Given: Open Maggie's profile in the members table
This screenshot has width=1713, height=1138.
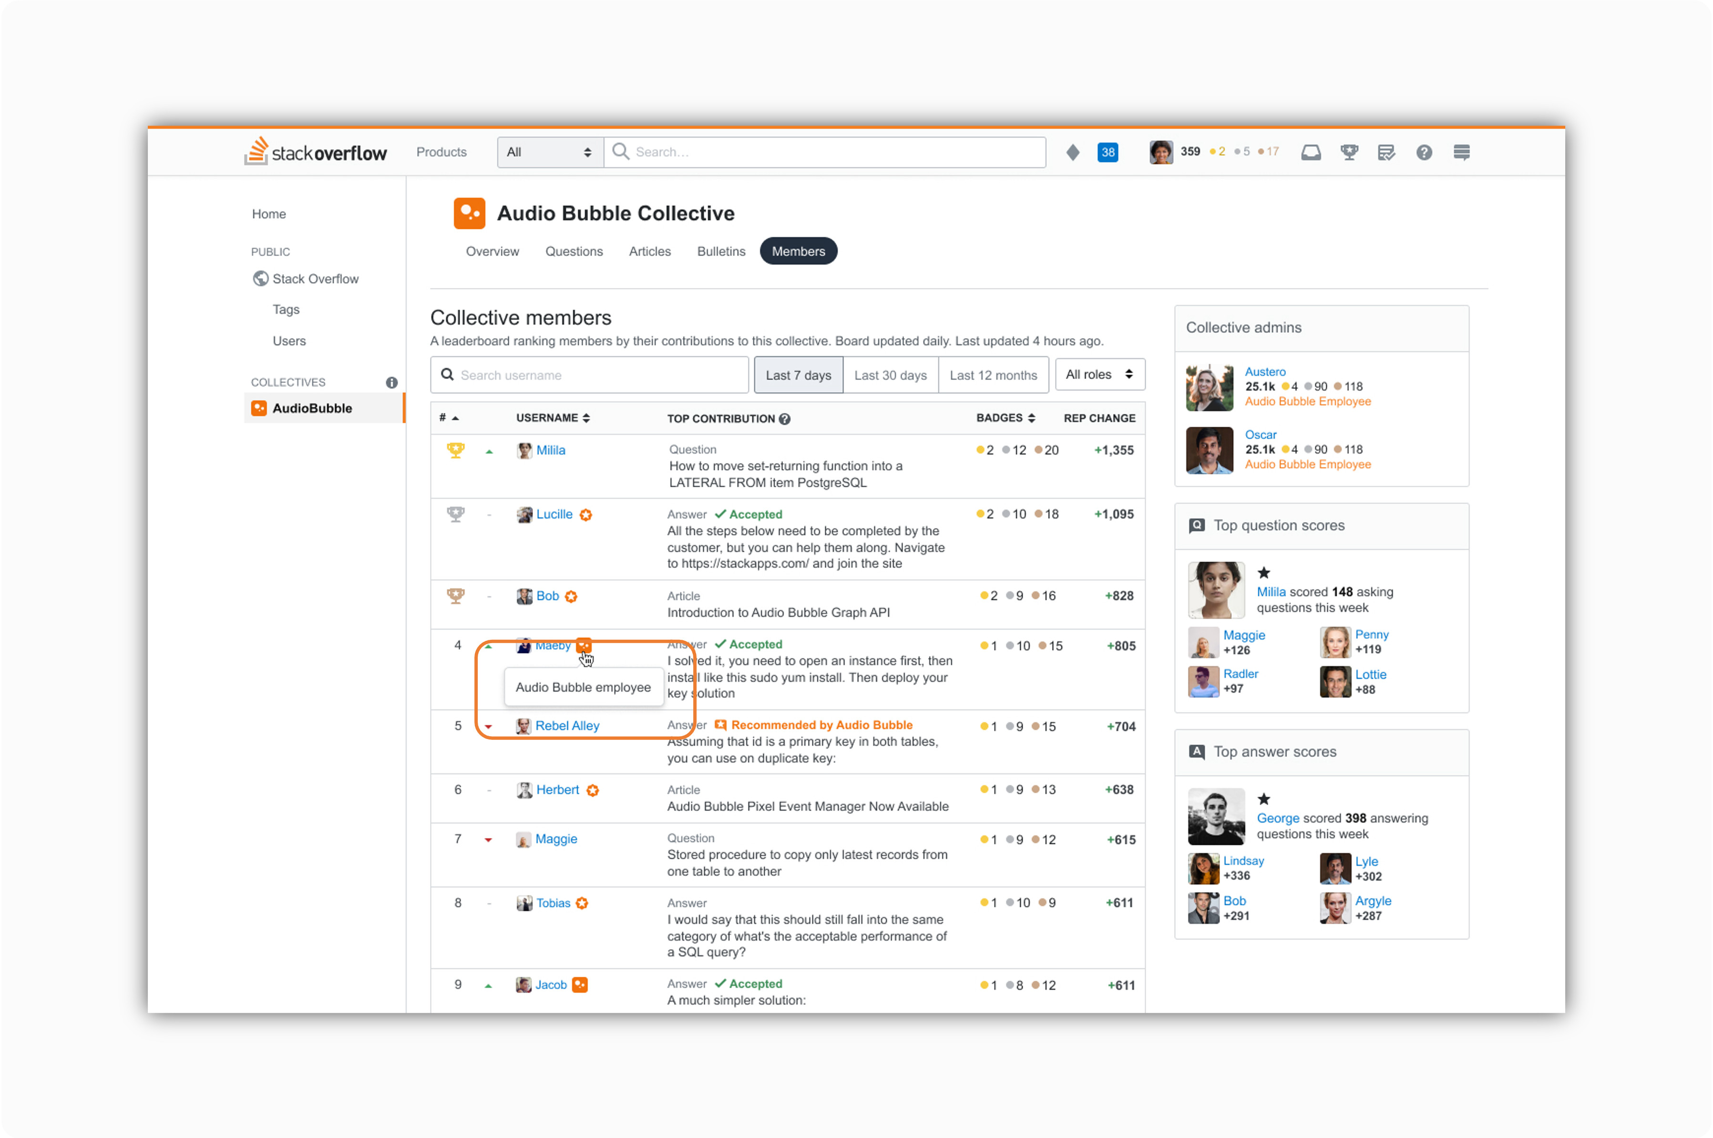Looking at the screenshot, I should coord(556,839).
